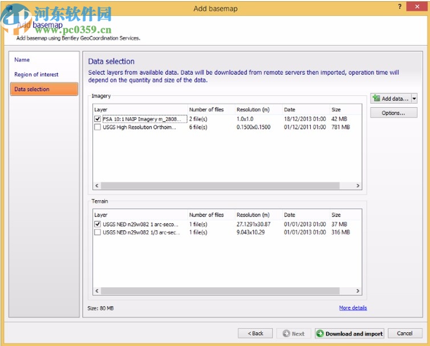Sort Terrain by Date column header
This screenshot has height=346, width=430.
(x=306, y=215)
